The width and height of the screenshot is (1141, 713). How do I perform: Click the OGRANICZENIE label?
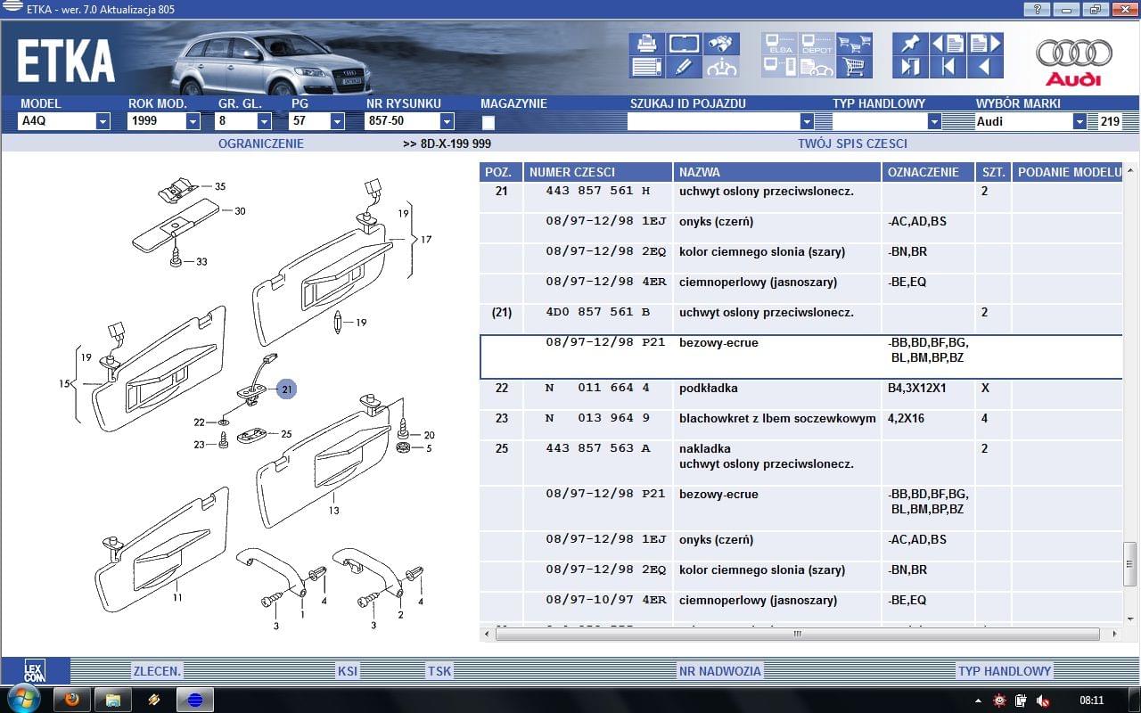click(261, 143)
